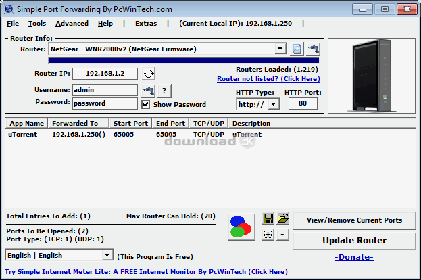This screenshot has height=280, width=421.
Task: Click Max Router Can Hold (20) text
Action: pyautogui.click(x=171, y=216)
